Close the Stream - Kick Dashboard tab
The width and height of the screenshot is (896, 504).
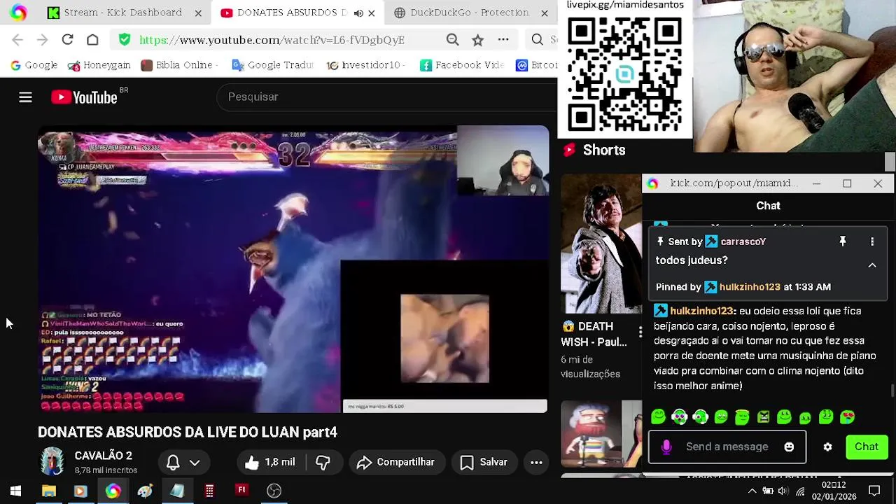point(198,13)
